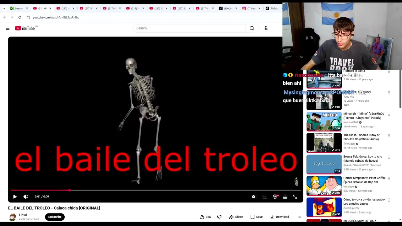Viewport: 402px width, 226px height.
Task: Share the video
Action: 236,217
